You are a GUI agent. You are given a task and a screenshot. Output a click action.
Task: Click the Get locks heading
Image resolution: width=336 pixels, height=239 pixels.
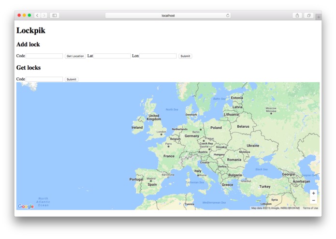point(29,68)
